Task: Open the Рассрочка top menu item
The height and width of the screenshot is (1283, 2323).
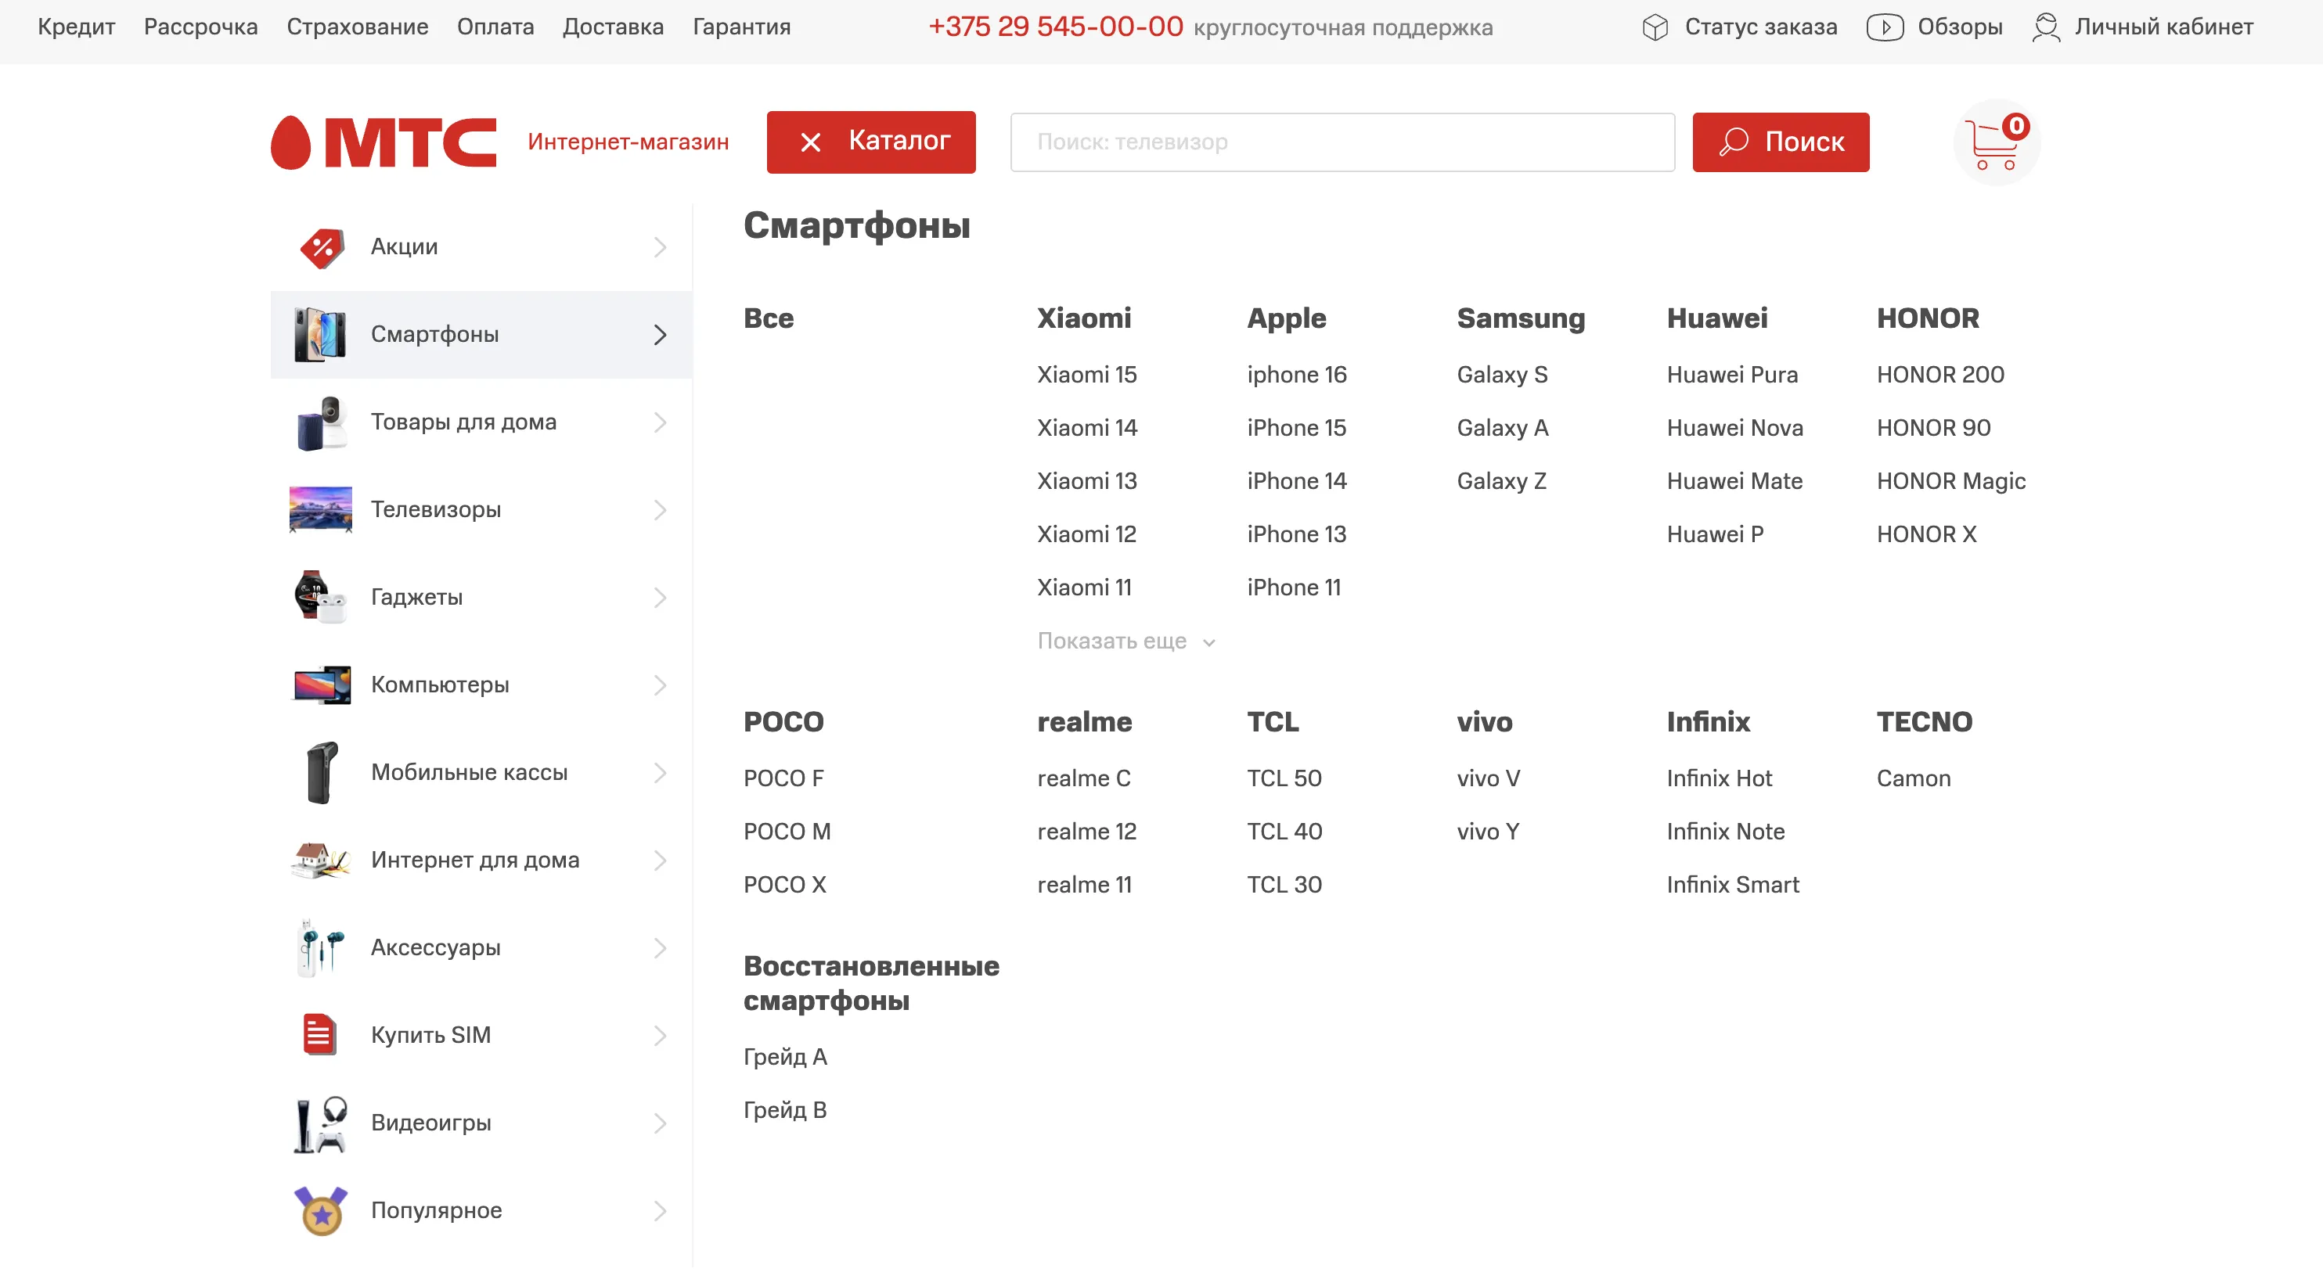Action: 200,27
